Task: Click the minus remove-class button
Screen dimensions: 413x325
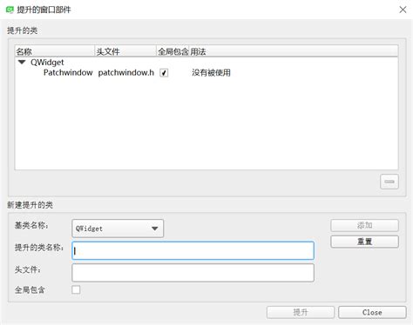Action: 389,182
